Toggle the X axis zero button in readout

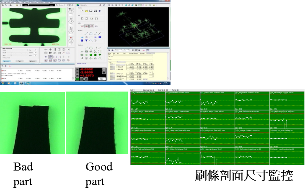(78, 69)
